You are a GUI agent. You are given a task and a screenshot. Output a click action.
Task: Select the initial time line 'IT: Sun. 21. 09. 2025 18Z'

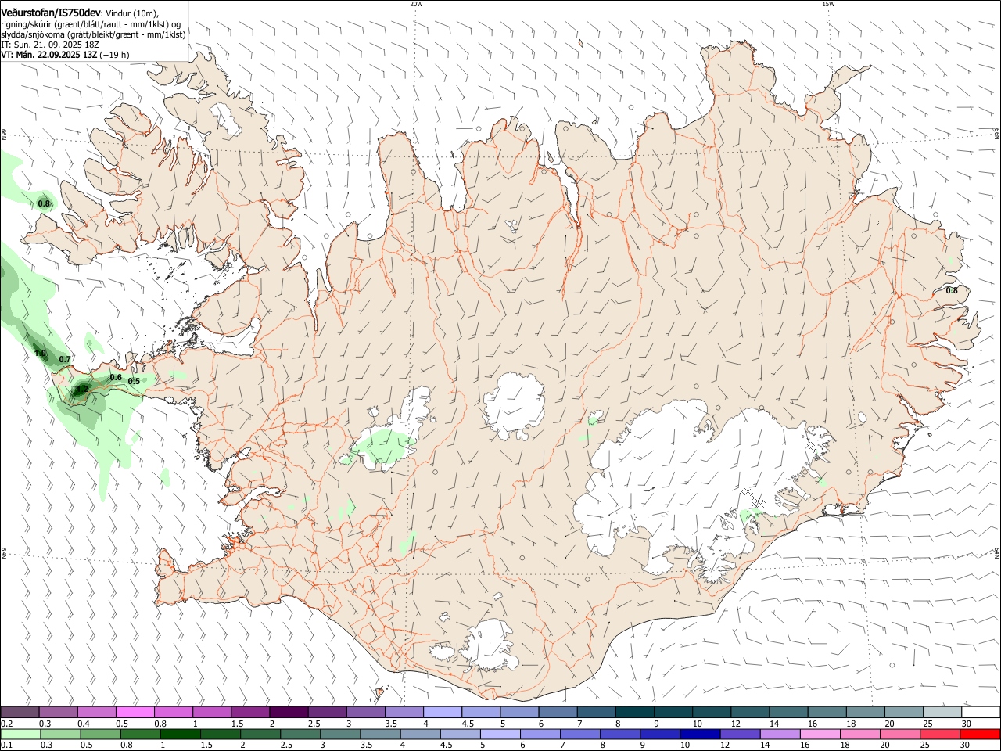(49, 45)
